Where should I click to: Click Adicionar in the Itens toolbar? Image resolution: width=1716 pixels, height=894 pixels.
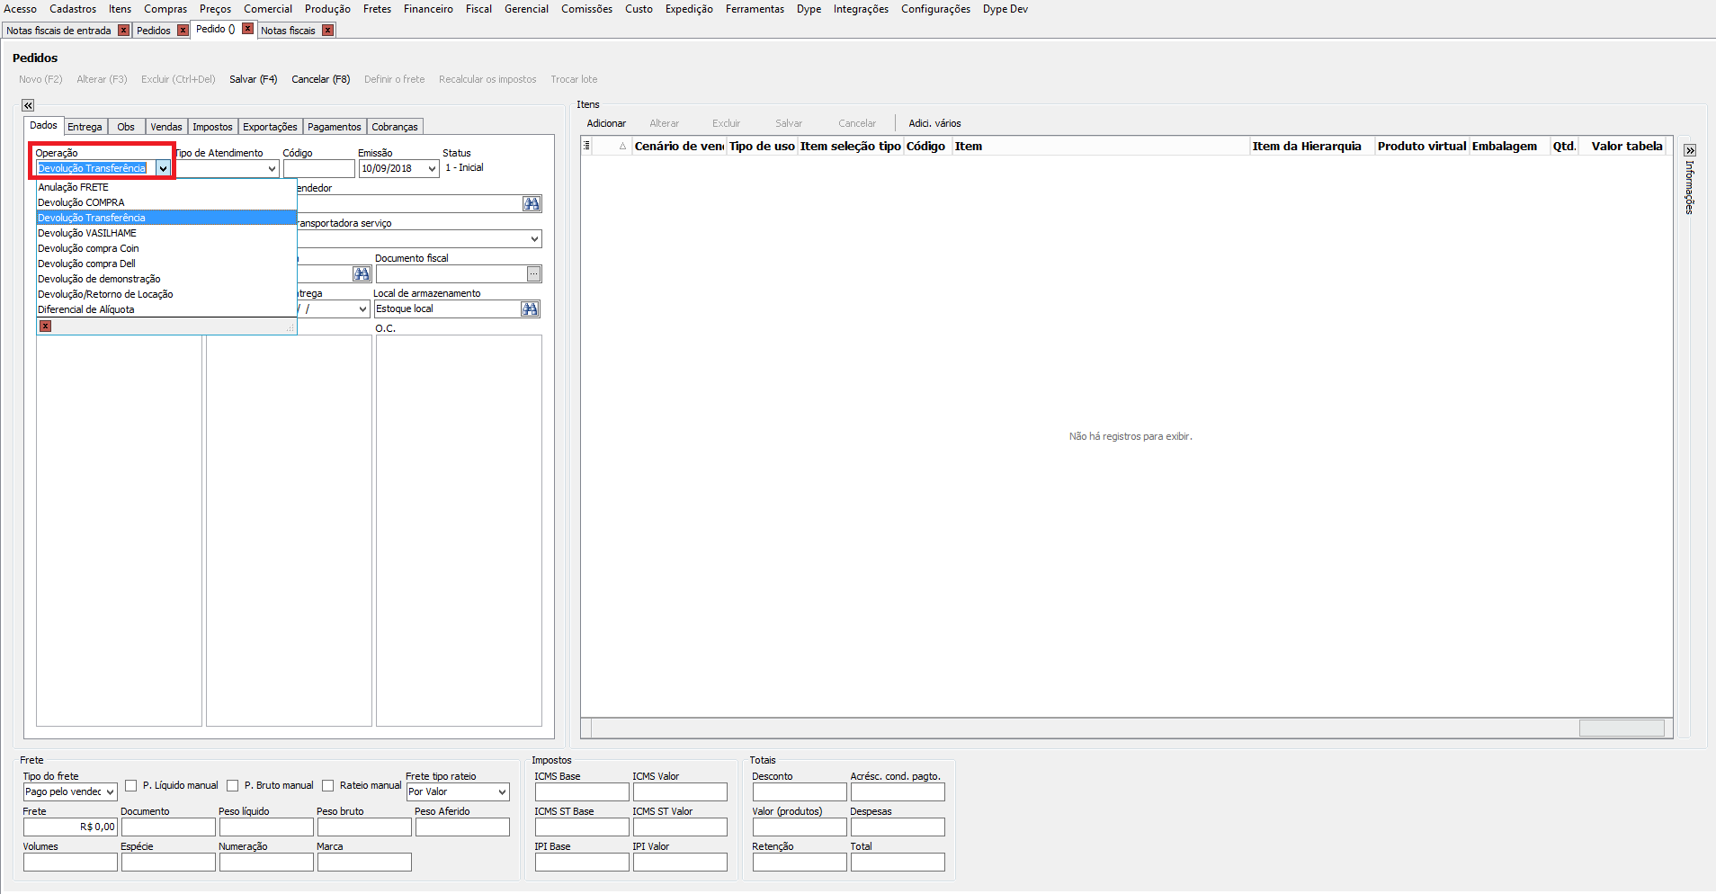tap(606, 123)
